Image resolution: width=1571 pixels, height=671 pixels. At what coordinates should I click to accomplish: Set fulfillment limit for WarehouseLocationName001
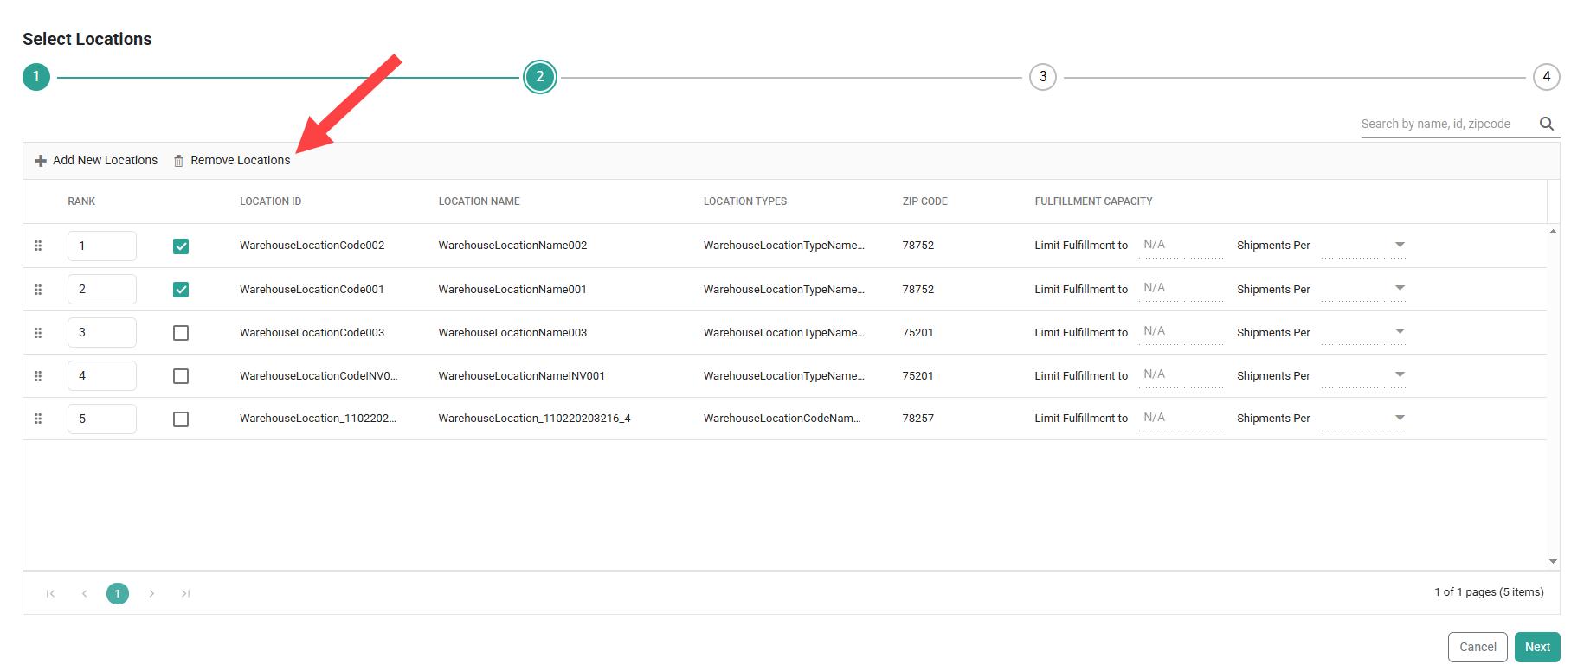[x=1181, y=289]
